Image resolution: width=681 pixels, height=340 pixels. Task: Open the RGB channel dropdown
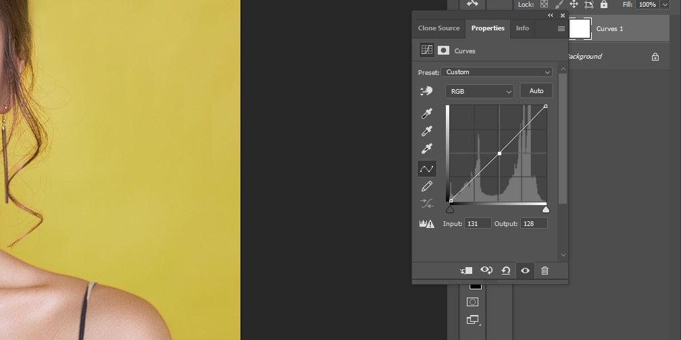pyautogui.click(x=480, y=91)
